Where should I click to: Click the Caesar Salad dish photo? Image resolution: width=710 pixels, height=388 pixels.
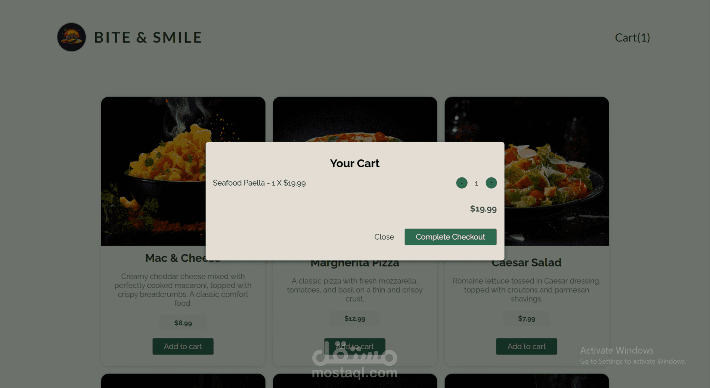point(556,171)
